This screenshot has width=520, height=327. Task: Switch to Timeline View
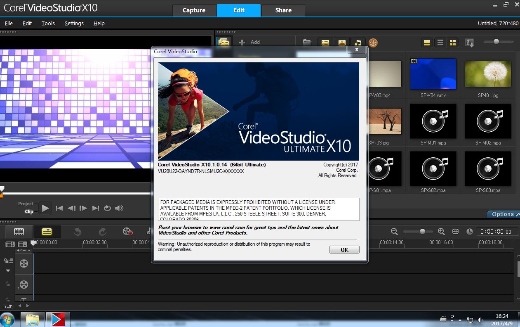47,232
